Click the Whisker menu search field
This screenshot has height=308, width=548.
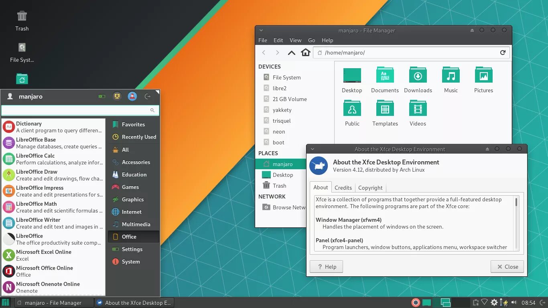(80, 110)
